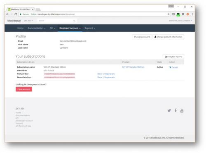This screenshot has height=153, width=206.
Task: Click Change account information button
Action: (x=168, y=37)
